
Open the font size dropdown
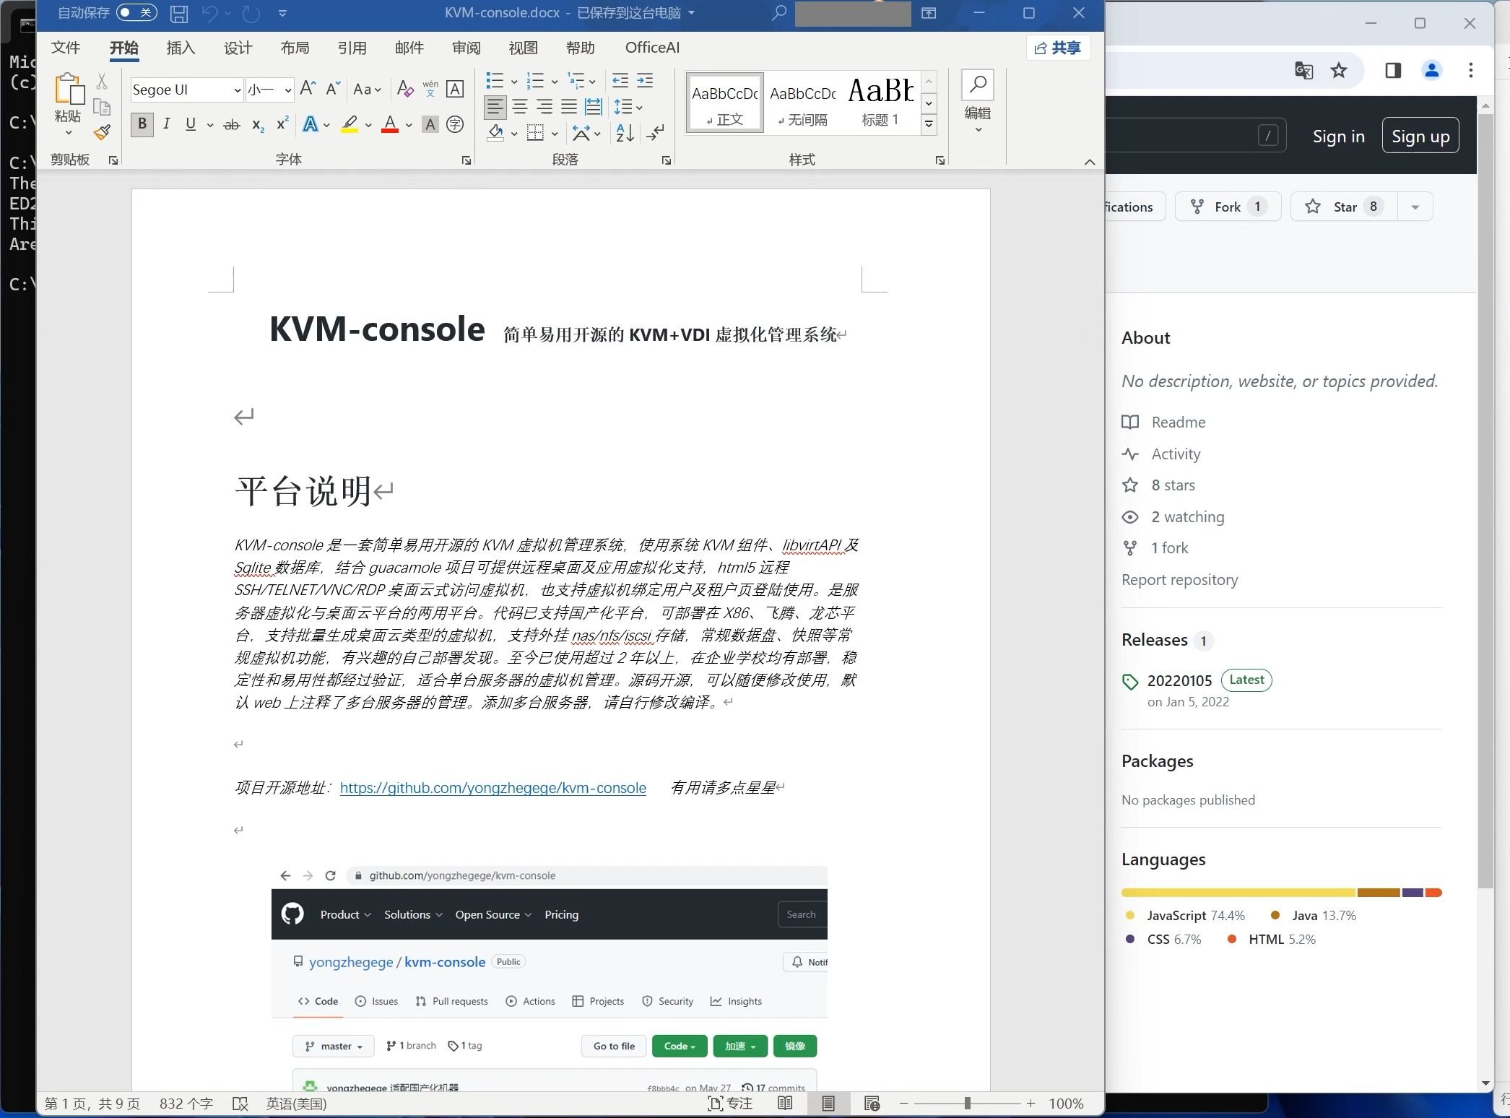tap(287, 90)
